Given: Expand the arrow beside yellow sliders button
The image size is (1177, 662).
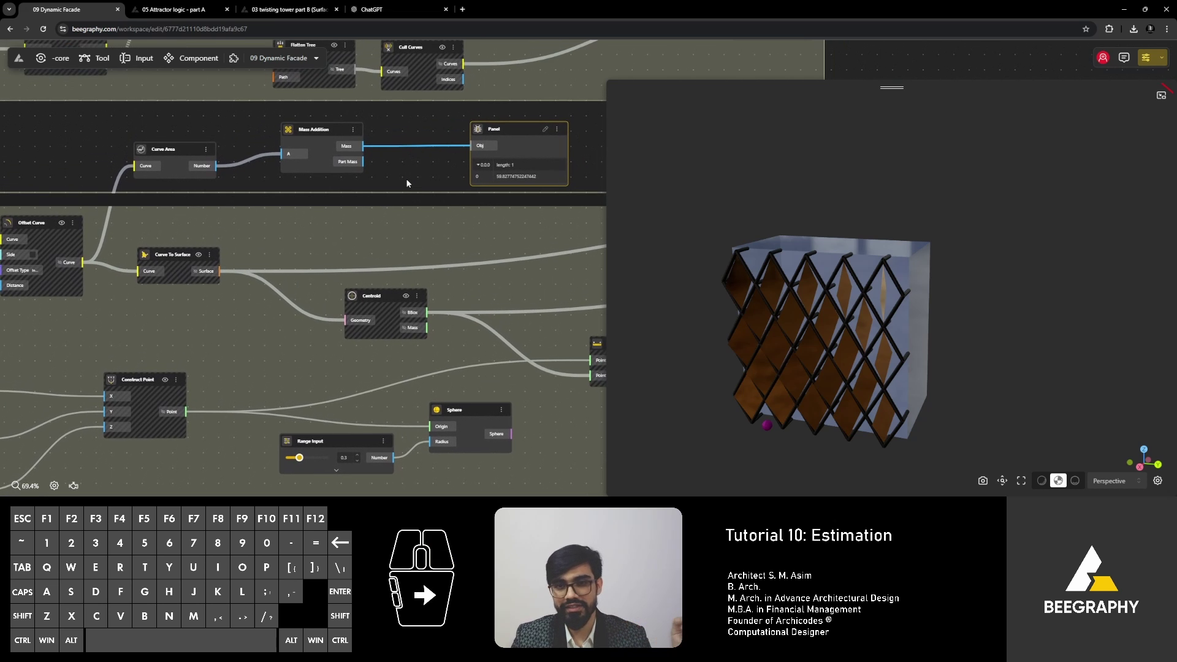Looking at the screenshot, I should pos(1161,58).
